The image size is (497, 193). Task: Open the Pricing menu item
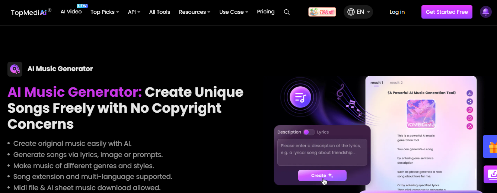[266, 12]
